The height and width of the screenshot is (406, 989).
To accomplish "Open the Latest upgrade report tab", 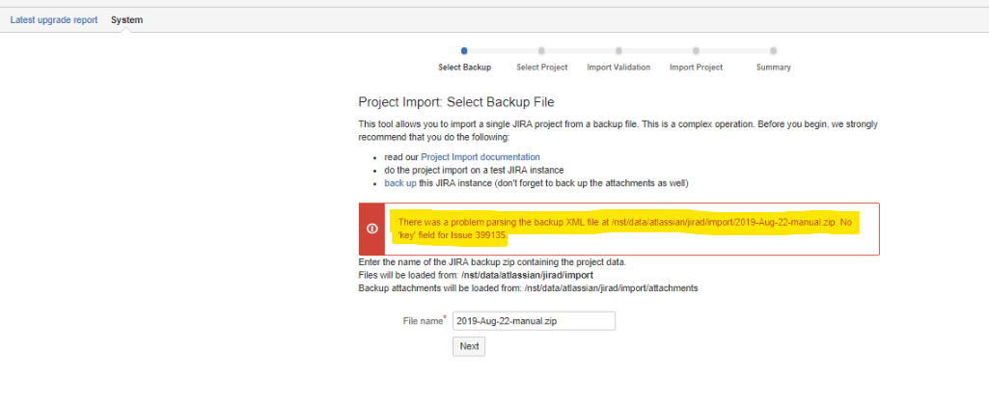I will (x=54, y=19).
